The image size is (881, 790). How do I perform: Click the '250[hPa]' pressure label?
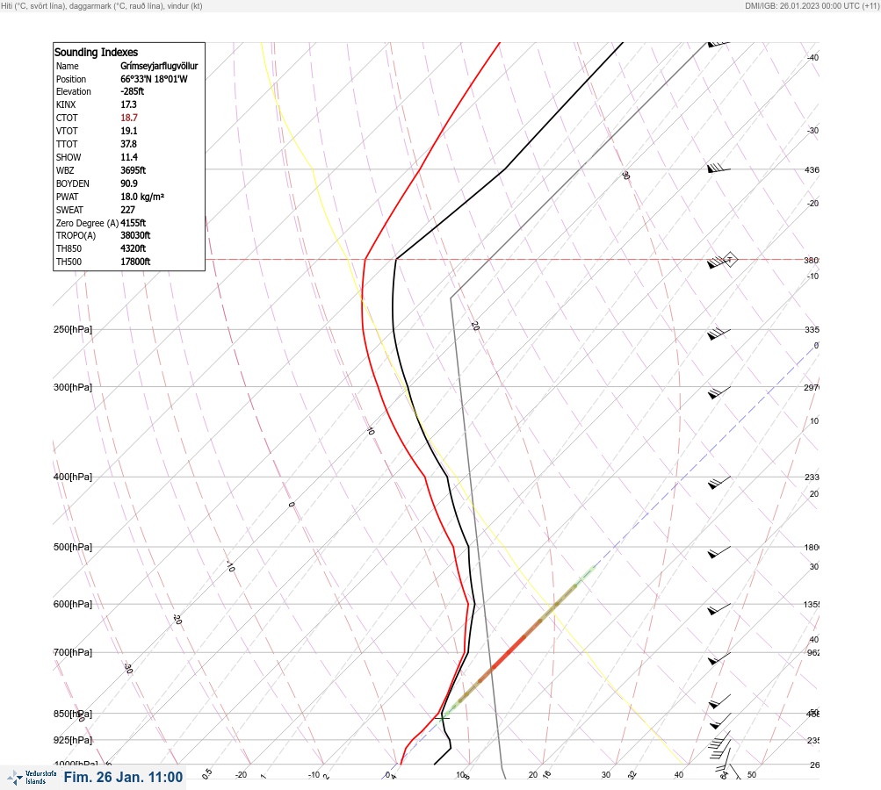[73, 329]
